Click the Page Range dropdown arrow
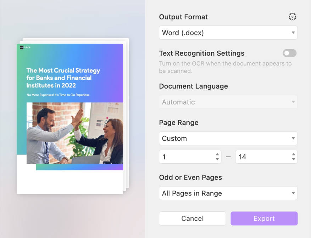 click(x=293, y=138)
